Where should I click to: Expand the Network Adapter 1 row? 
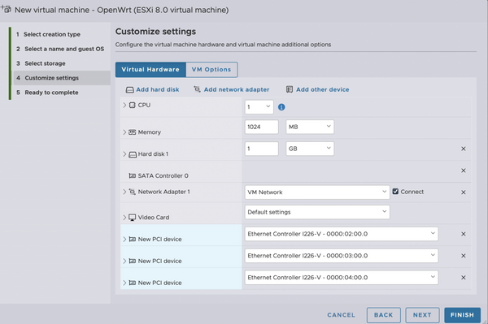coord(124,192)
